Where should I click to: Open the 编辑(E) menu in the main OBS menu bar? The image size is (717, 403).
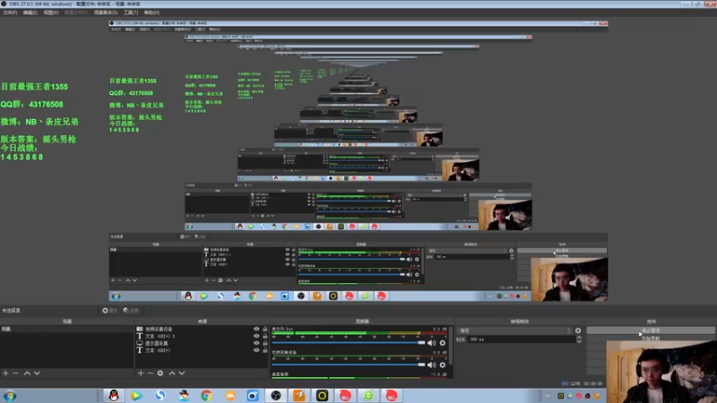pyautogui.click(x=30, y=13)
